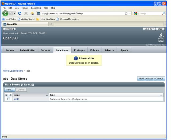The width and height of the screenshot is (171, 140).
Task: Open the History menu
Action: click(25, 8)
